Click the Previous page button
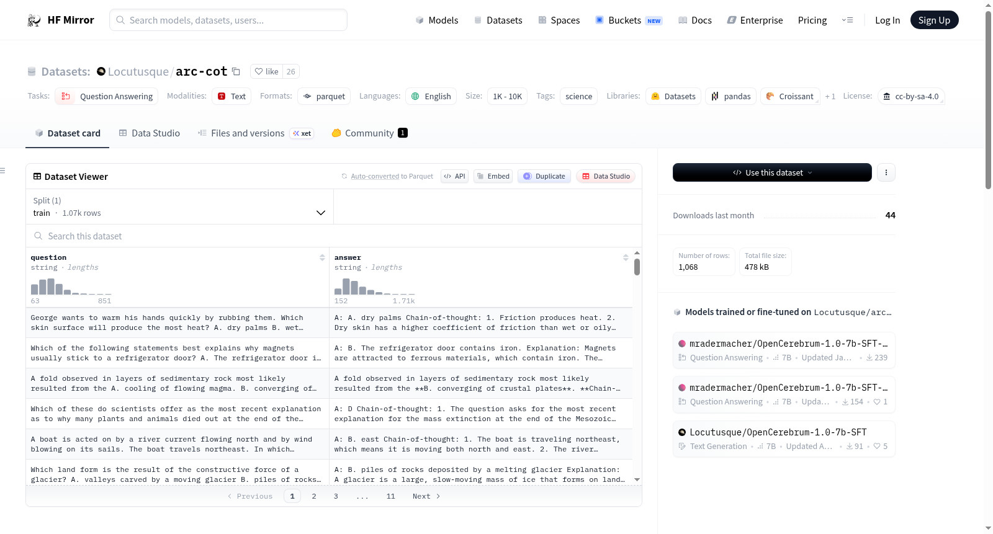The image size is (993, 534). [x=250, y=496]
